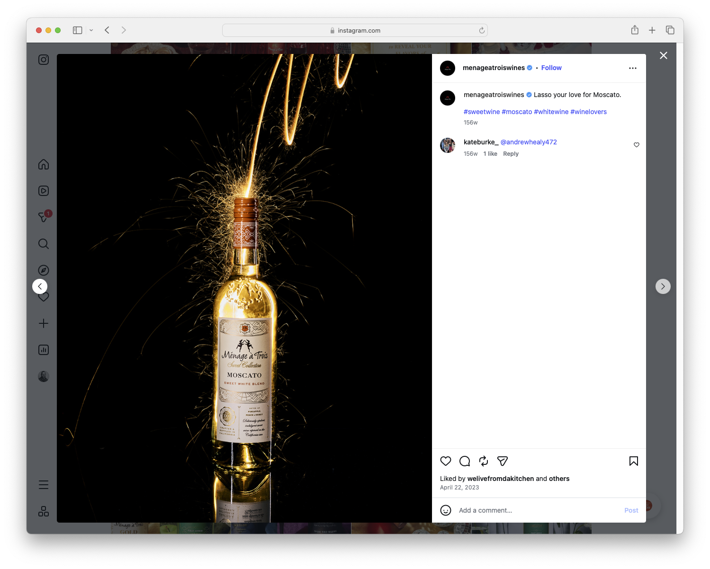The height and width of the screenshot is (569, 710).
Task: Like the photo with the heart icon
Action: coord(445,461)
